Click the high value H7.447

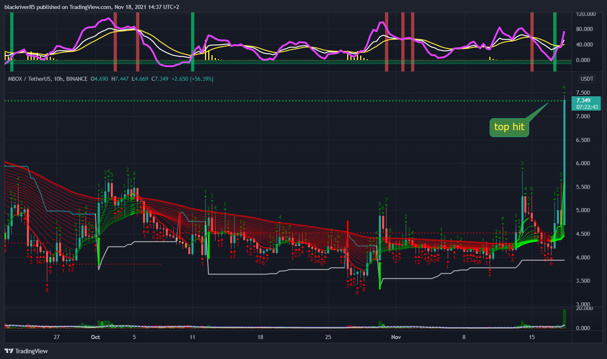click(x=120, y=79)
